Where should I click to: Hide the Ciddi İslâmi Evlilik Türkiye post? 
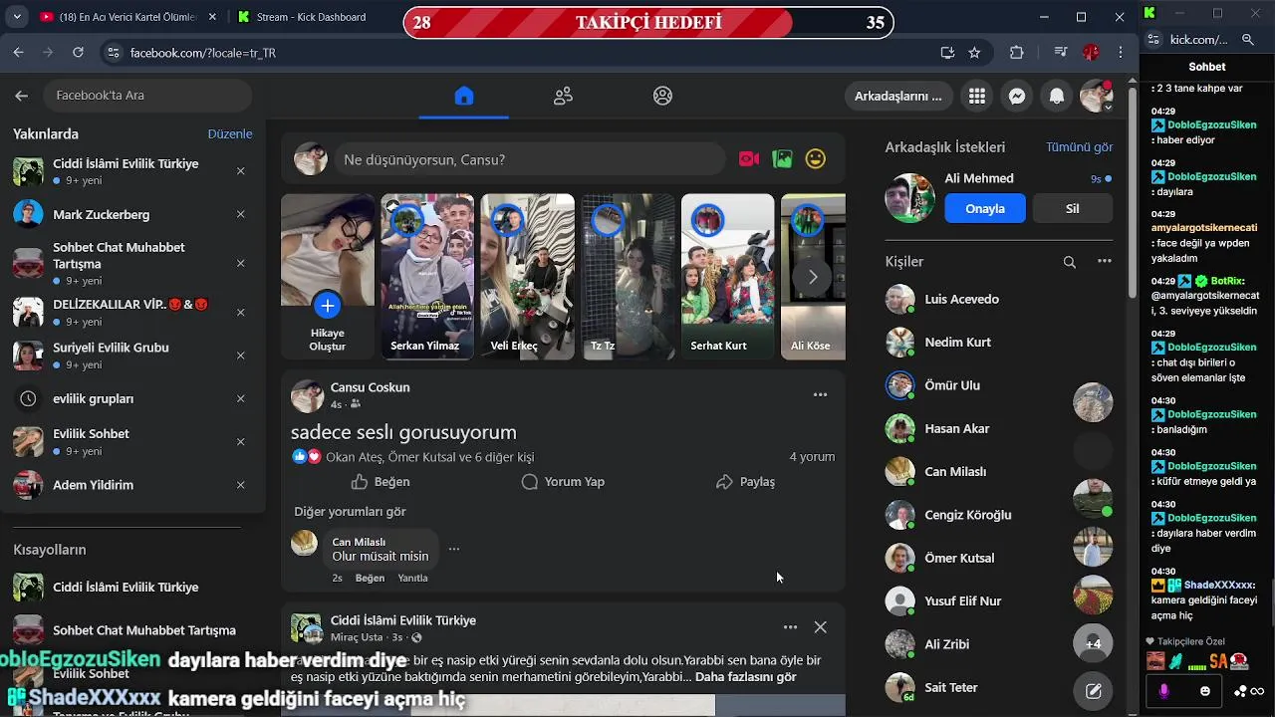tap(820, 627)
